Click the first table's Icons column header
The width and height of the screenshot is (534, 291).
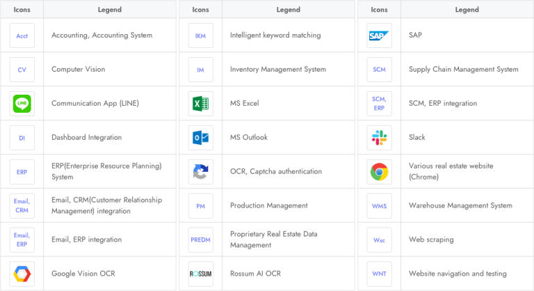point(22,10)
